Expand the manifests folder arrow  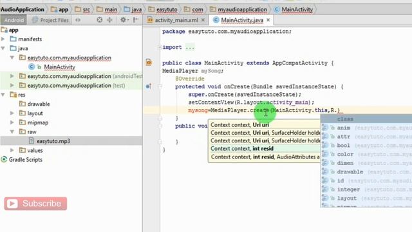tap(3, 39)
